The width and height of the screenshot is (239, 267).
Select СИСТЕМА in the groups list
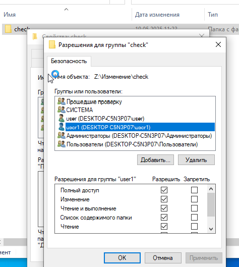tap(80, 110)
